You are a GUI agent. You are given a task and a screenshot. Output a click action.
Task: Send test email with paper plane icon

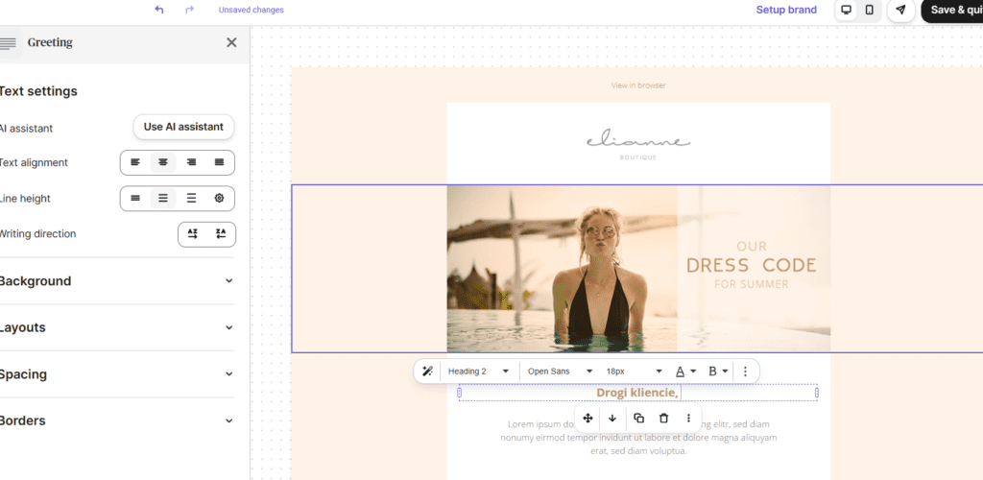[x=900, y=10]
